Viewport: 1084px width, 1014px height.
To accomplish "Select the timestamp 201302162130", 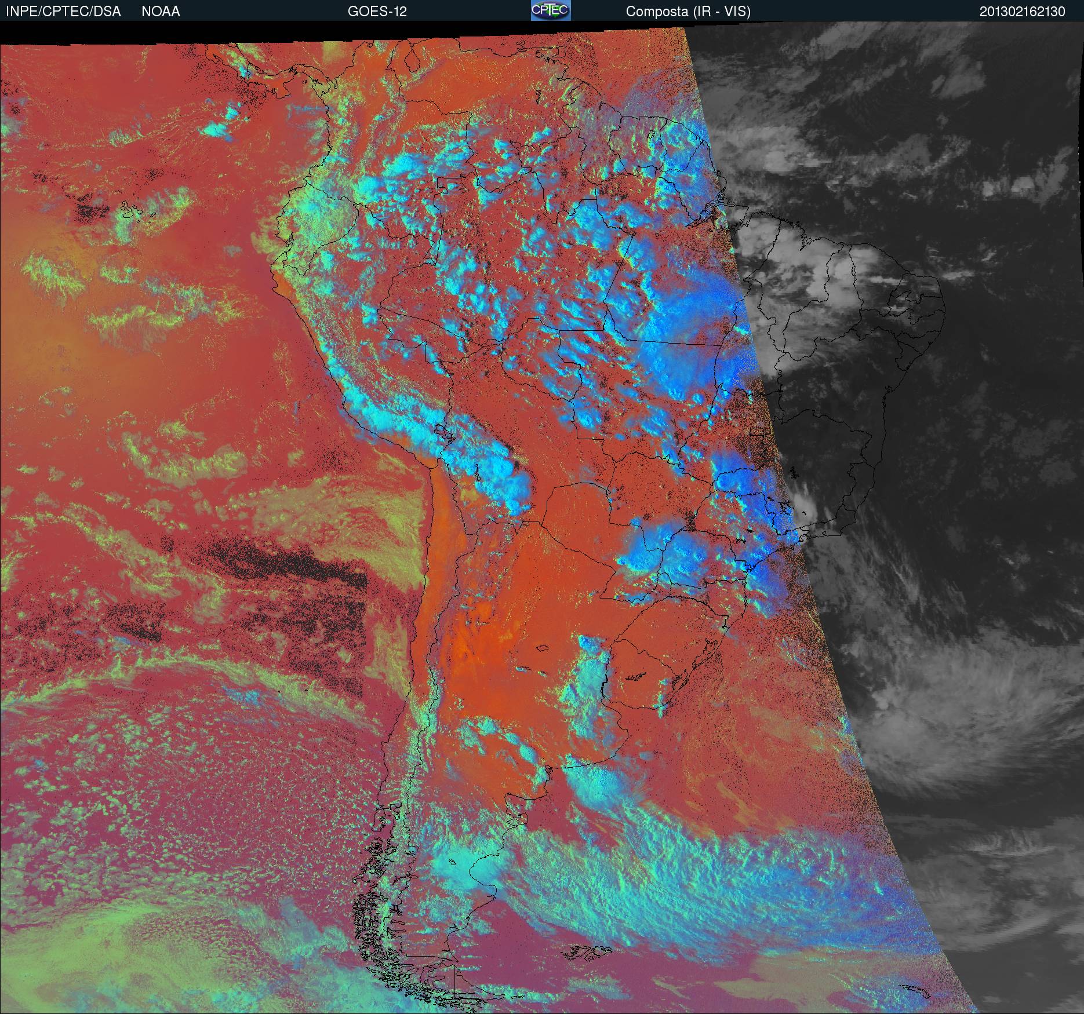I will [x=1023, y=12].
